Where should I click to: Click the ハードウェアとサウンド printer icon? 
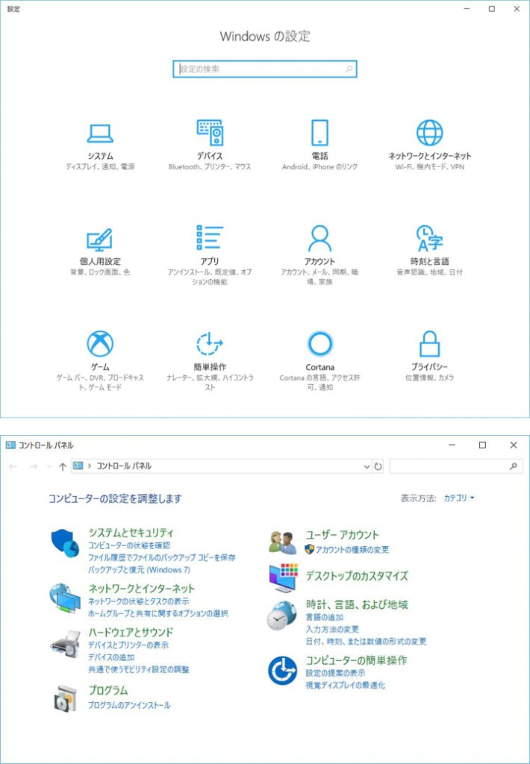[x=65, y=644]
